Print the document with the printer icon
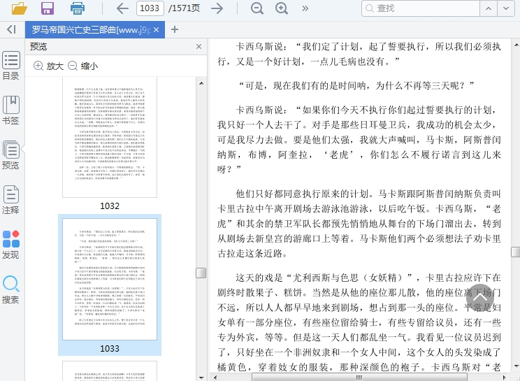The width and height of the screenshot is (520, 381). pos(78,8)
